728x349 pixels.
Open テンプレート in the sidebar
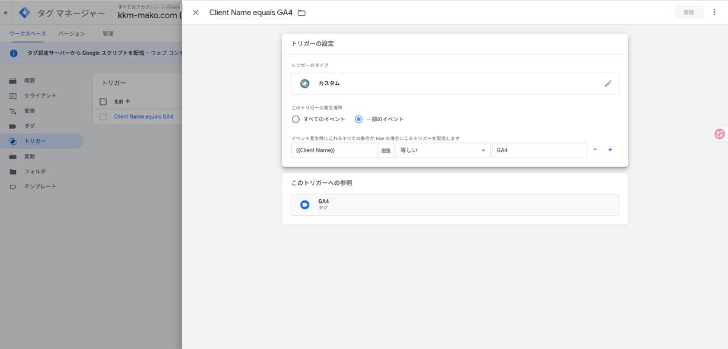pos(41,187)
